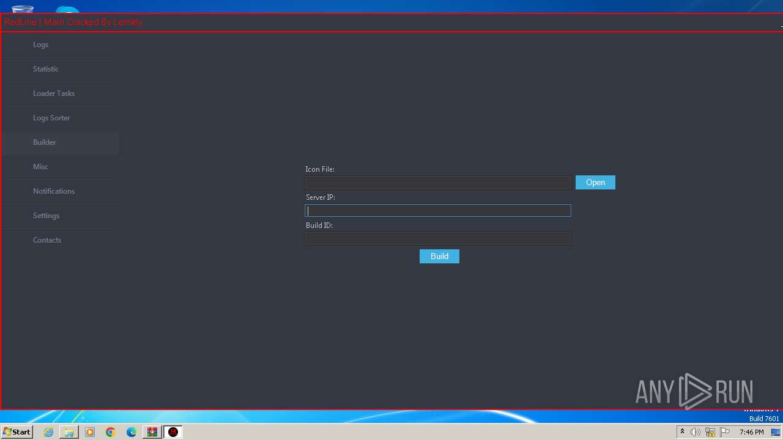This screenshot has height=440, width=783.
Task: Focus the Server IP input field
Action: (438, 211)
